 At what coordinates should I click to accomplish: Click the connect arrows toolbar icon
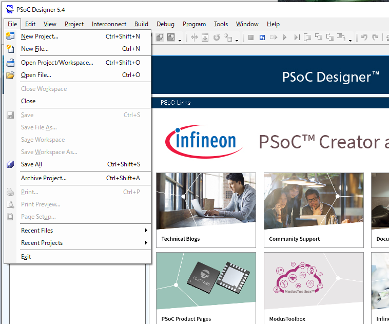point(194,37)
